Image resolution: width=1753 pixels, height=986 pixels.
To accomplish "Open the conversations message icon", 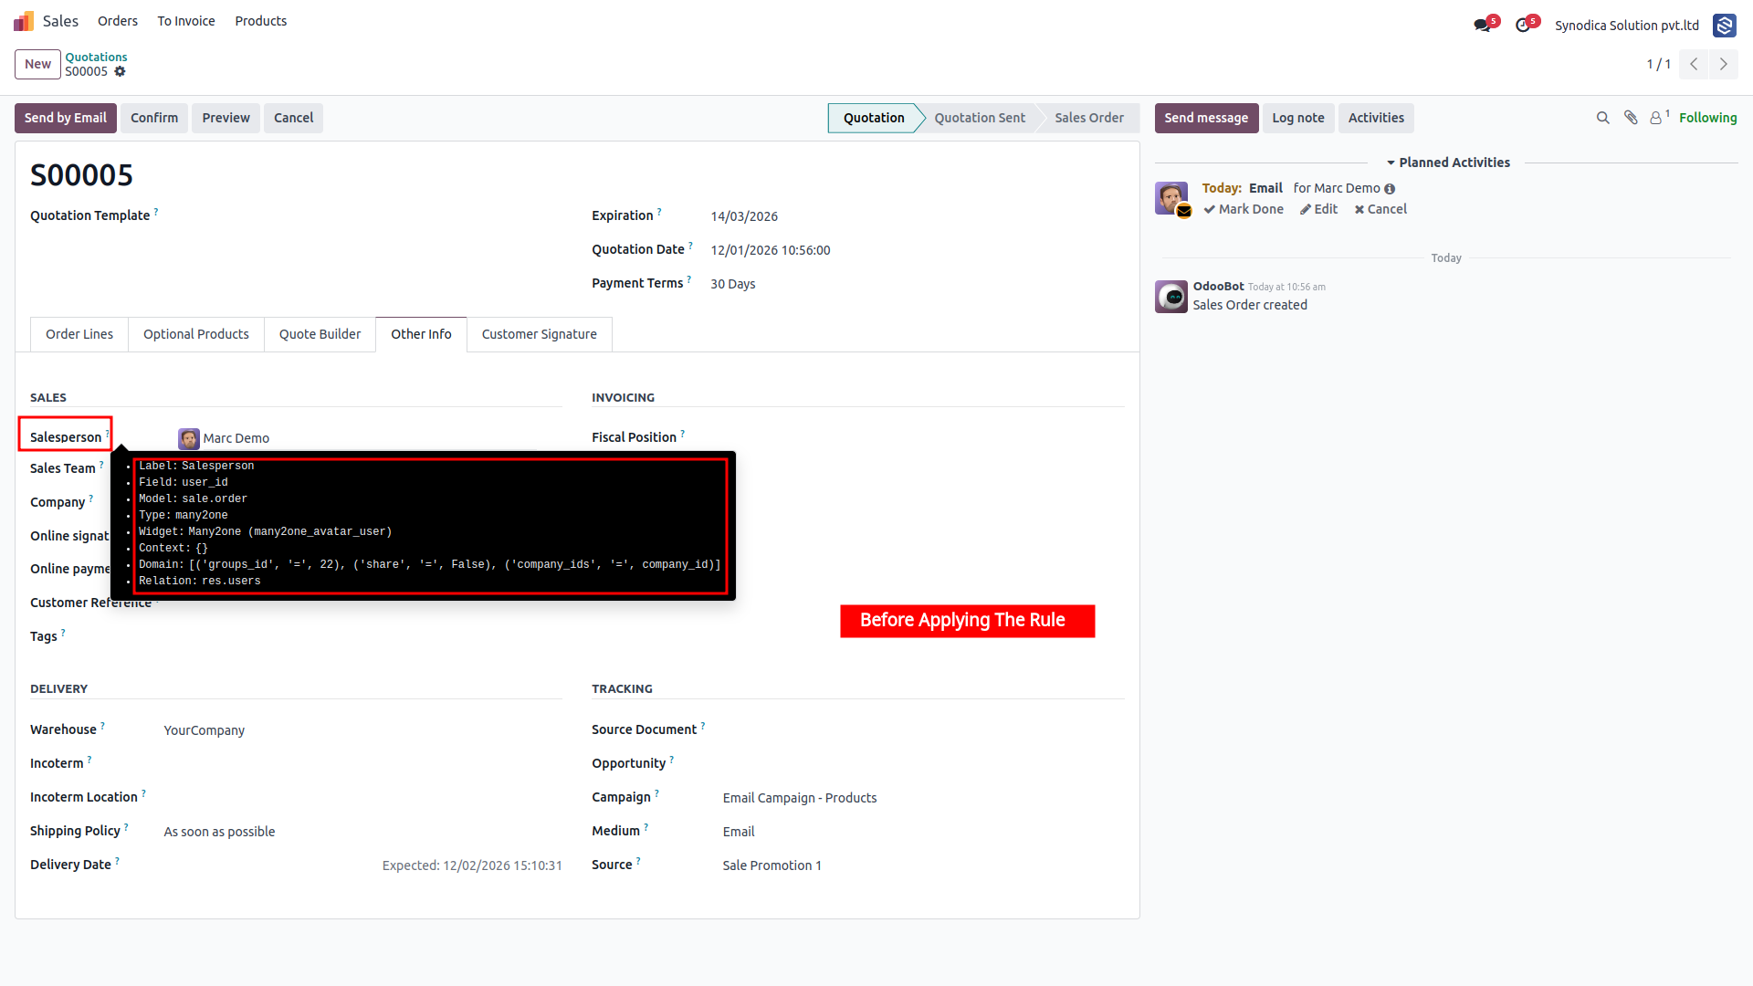I will click(1482, 26).
